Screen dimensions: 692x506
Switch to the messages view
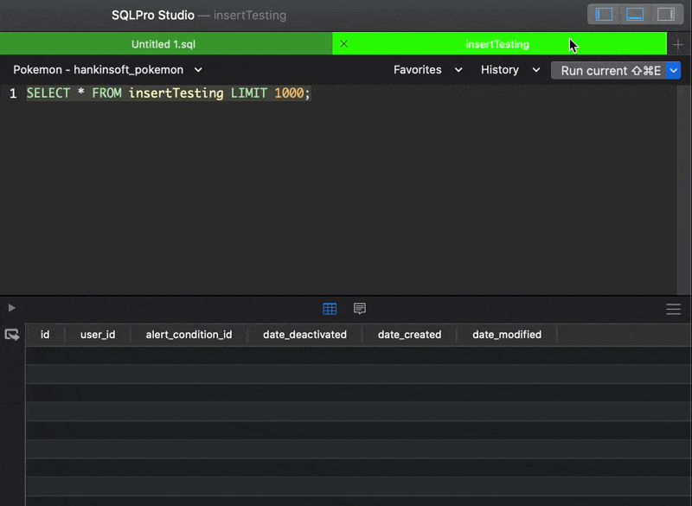(360, 309)
